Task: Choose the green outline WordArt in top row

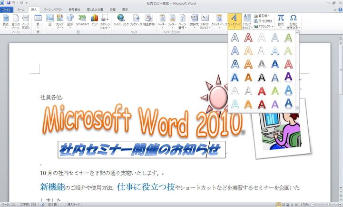Action: pyautogui.click(x=288, y=38)
